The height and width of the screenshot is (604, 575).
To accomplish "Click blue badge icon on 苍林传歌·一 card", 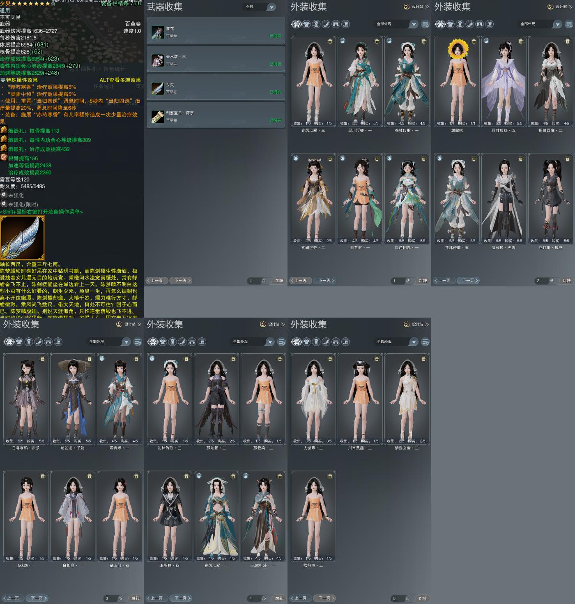I will (389, 41).
